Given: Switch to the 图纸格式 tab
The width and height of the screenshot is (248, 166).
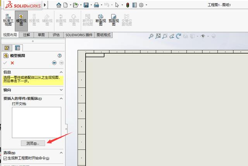Looking at the screenshot, I should pos(103,35).
